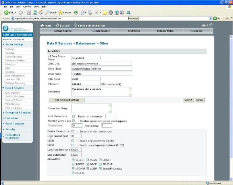Click the Help question mark icon
Image resolution: width=233 pixels, height=185 pixels.
pyautogui.click(x=211, y=25)
